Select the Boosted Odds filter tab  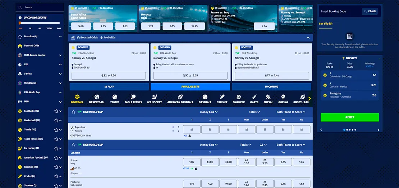tap(87, 37)
